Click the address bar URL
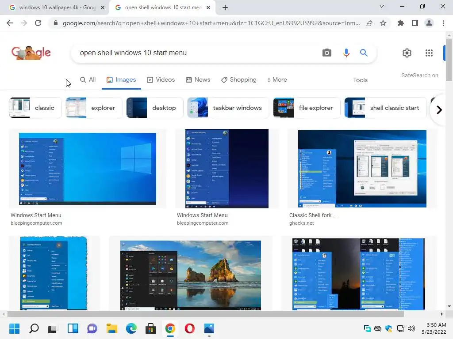This screenshot has height=339, width=453. click(x=211, y=23)
